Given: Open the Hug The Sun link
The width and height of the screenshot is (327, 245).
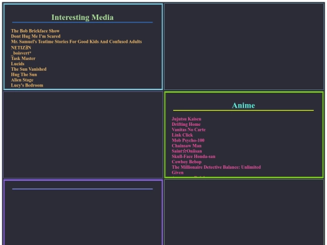Looking at the screenshot, I should click(x=24, y=74).
